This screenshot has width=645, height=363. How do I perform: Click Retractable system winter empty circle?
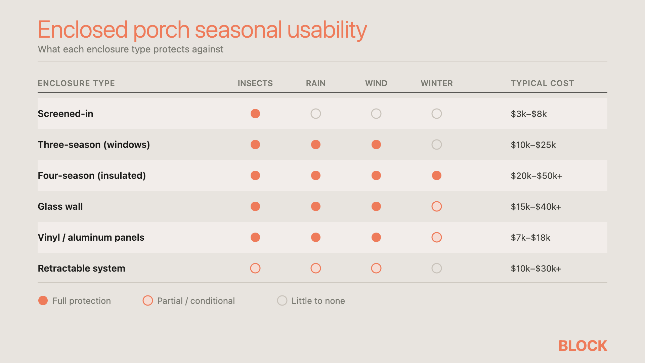click(x=437, y=268)
